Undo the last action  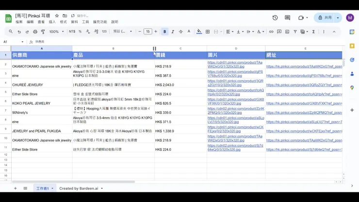19,32
